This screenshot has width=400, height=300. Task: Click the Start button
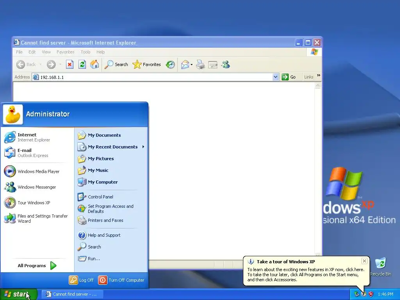(x=19, y=294)
